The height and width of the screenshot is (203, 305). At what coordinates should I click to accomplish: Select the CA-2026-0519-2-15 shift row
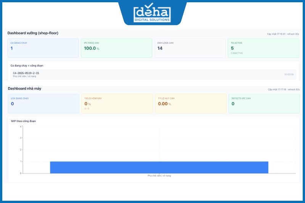(153, 75)
